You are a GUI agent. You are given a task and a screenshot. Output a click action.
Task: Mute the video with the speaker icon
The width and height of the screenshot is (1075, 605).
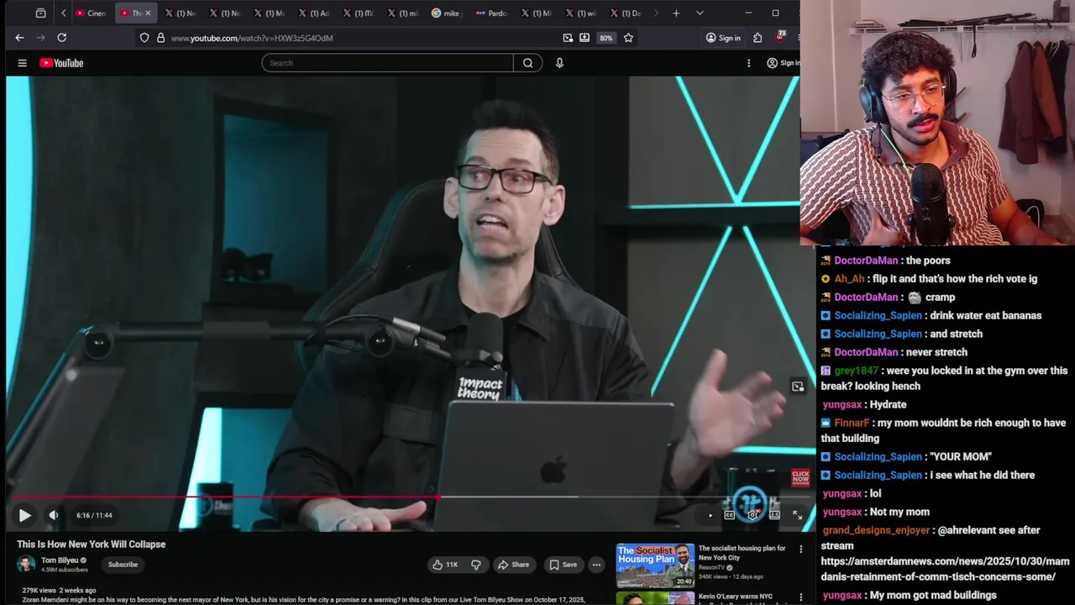[x=54, y=515]
